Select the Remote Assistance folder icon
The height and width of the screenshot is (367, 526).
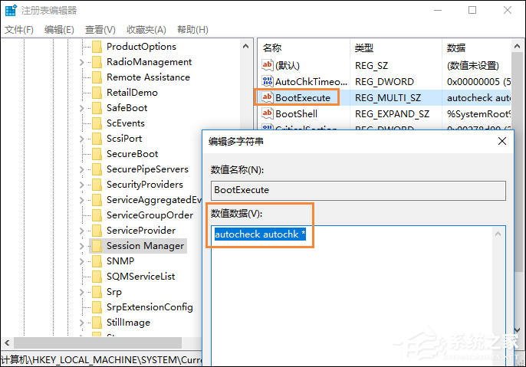pos(97,77)
